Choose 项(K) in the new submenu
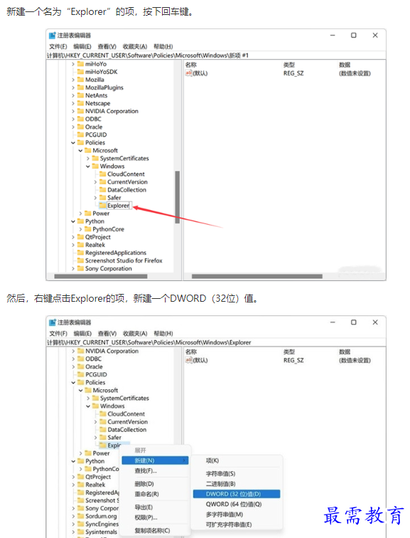Screen dimensions: 410x538 pyautogui.click(x=237, y=461)
